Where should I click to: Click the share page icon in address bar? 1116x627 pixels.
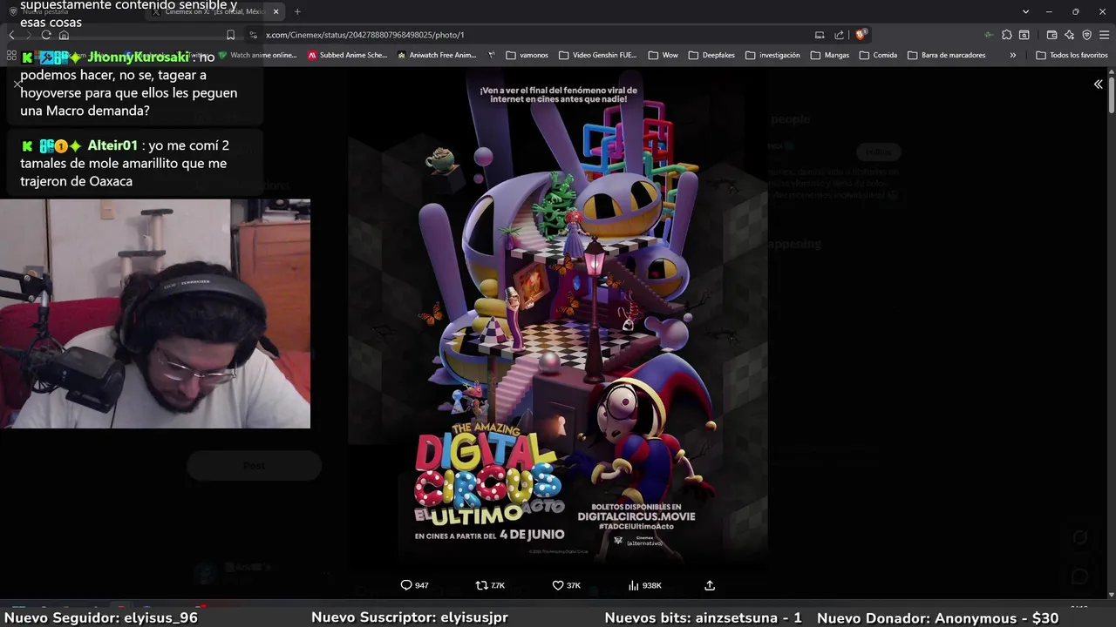pyautogui.click(x=839, y=35)
